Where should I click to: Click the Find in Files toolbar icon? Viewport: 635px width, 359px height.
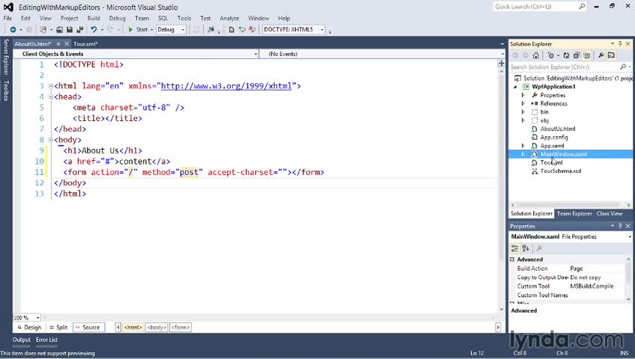click(210, 29)
